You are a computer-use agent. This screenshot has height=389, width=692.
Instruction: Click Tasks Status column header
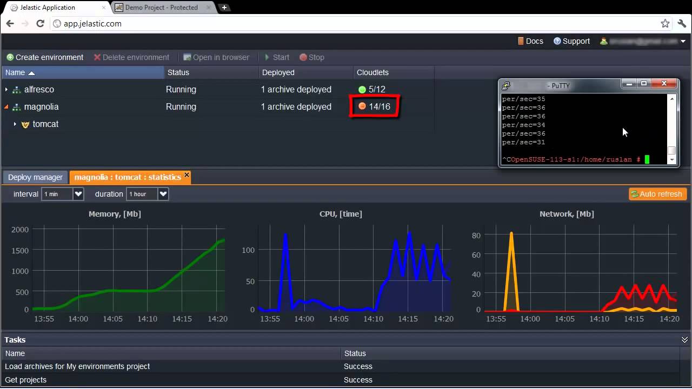pos(510,353)
